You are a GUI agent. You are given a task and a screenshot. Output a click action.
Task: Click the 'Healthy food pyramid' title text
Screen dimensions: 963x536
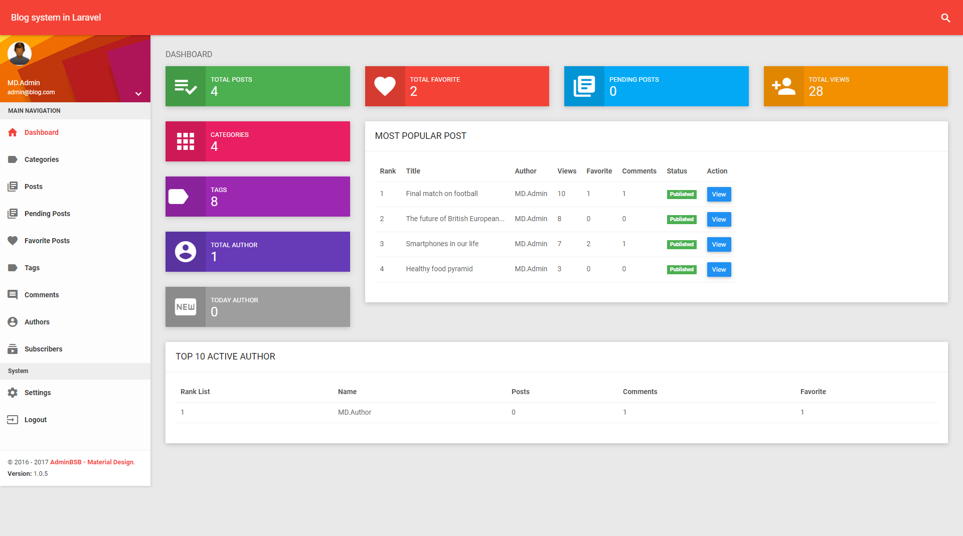pos(439,269)
